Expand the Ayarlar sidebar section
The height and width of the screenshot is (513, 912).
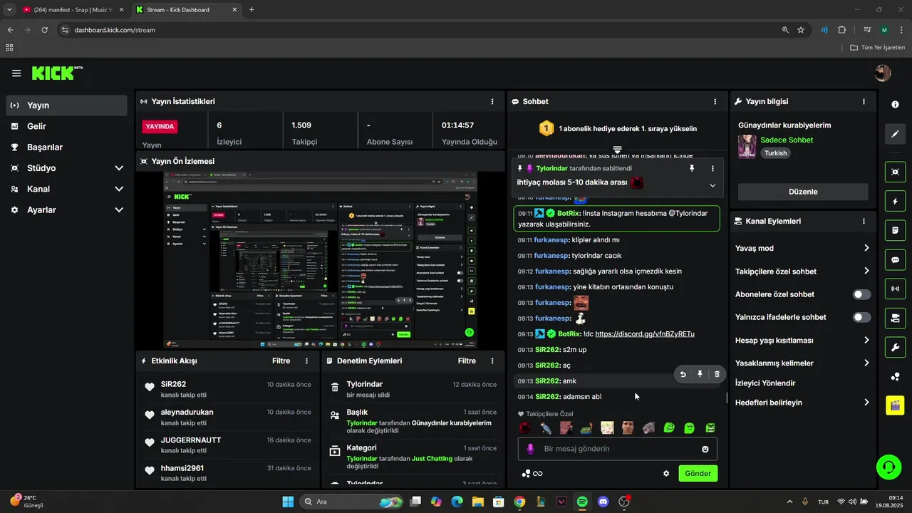119,210
